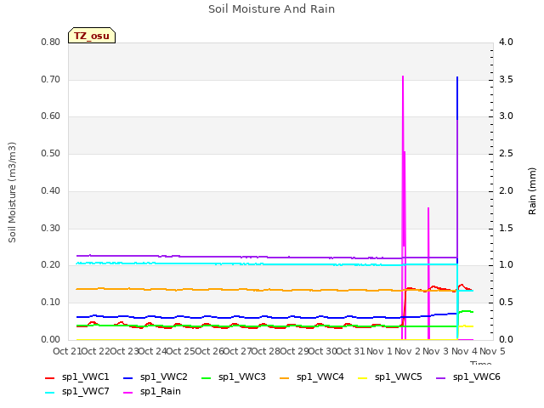Click blue sp1_VWC2 legend color marker

pos(128,378)
